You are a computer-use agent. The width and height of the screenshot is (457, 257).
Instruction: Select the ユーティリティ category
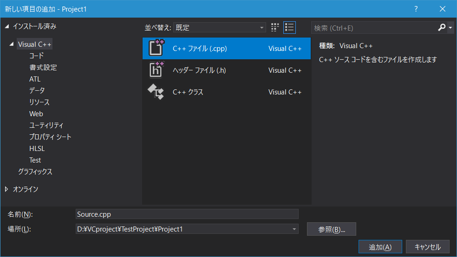pyautogui.click(x=46, y=125)
